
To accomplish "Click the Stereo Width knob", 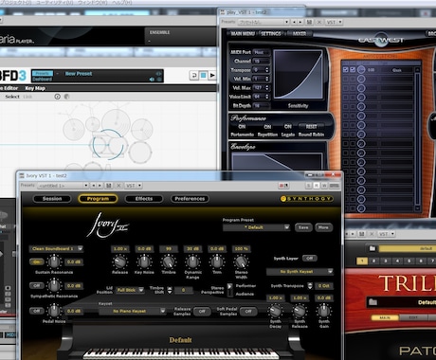I will pos(241,261).
